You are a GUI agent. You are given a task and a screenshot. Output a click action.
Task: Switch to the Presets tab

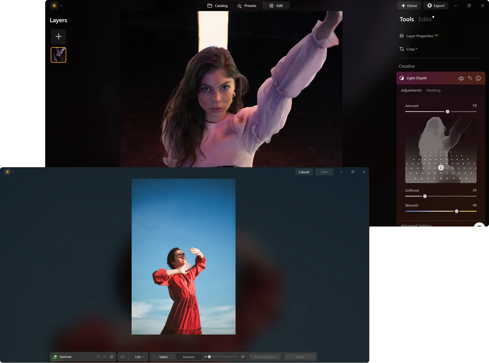247,6
